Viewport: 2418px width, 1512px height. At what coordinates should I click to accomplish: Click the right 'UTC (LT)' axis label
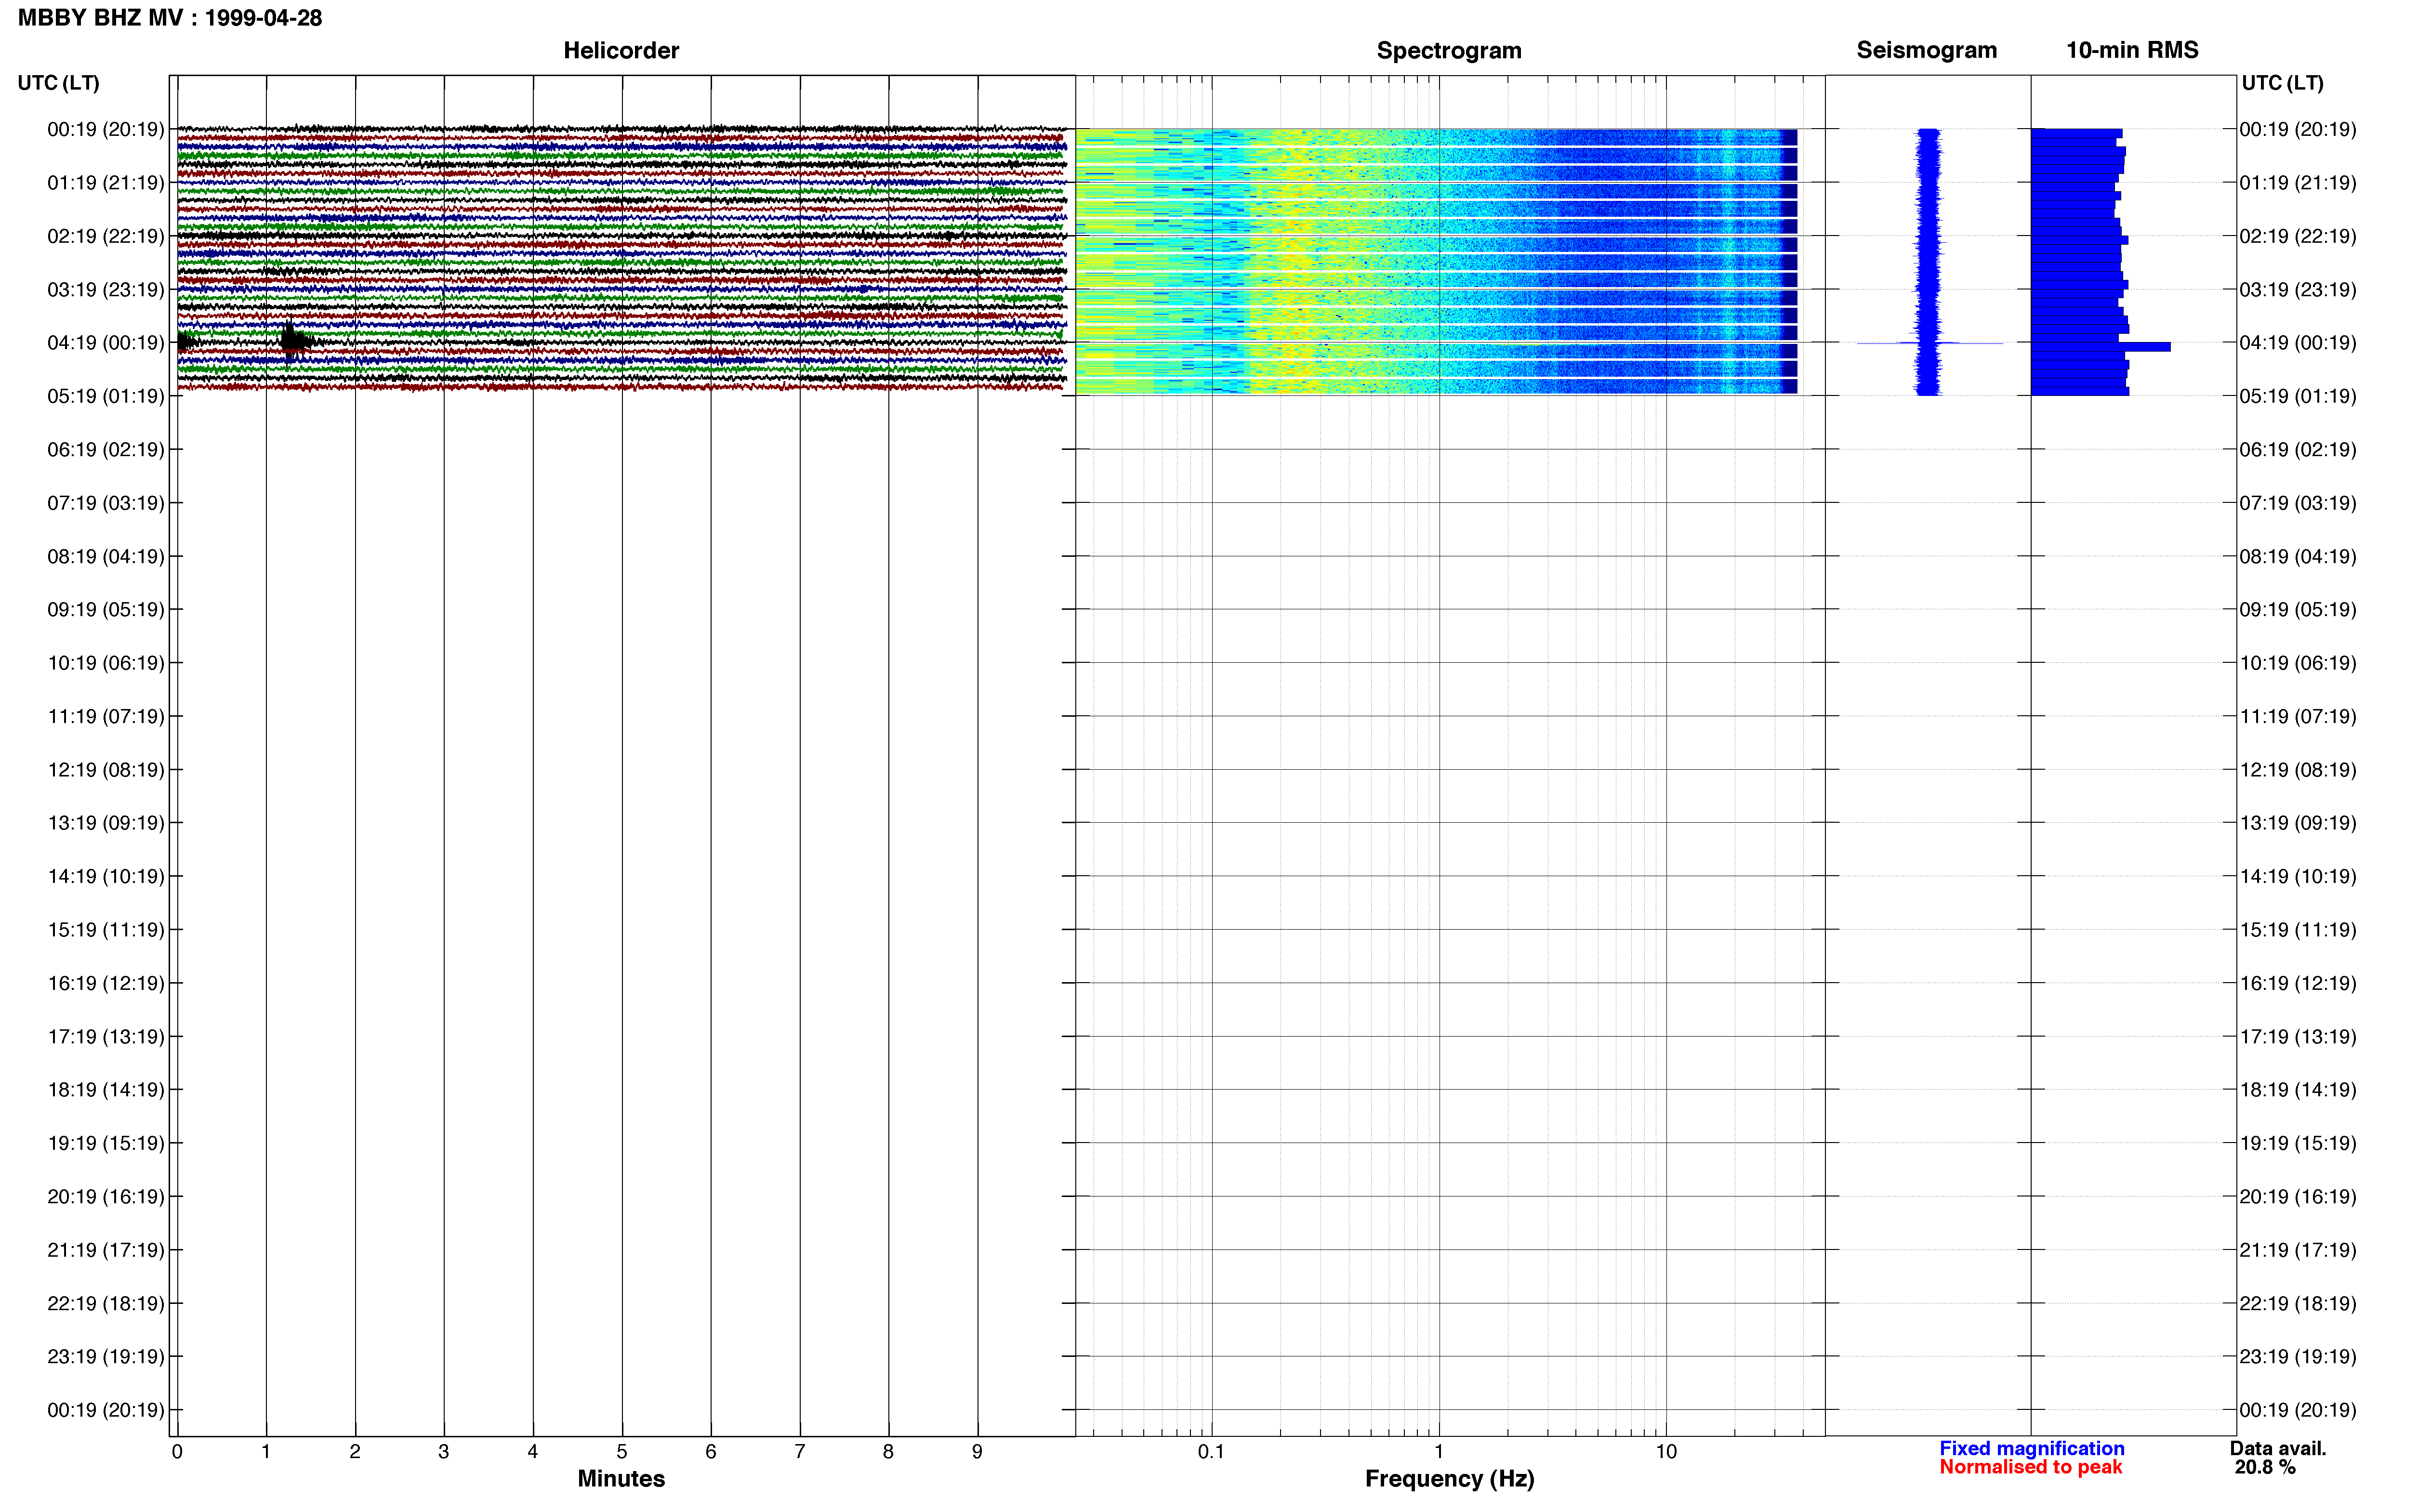[x=2282, y=83]
